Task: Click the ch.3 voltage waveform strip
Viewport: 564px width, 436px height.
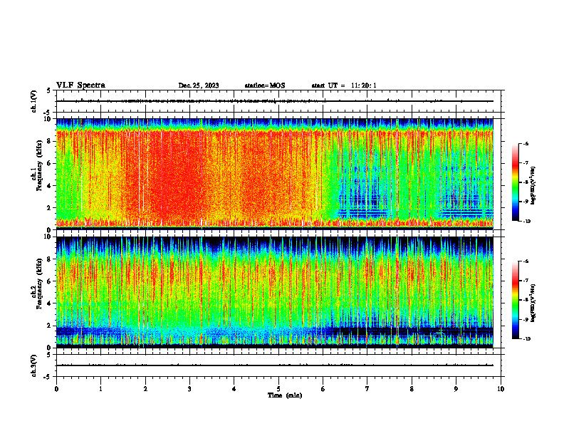Action: (278, 365)
